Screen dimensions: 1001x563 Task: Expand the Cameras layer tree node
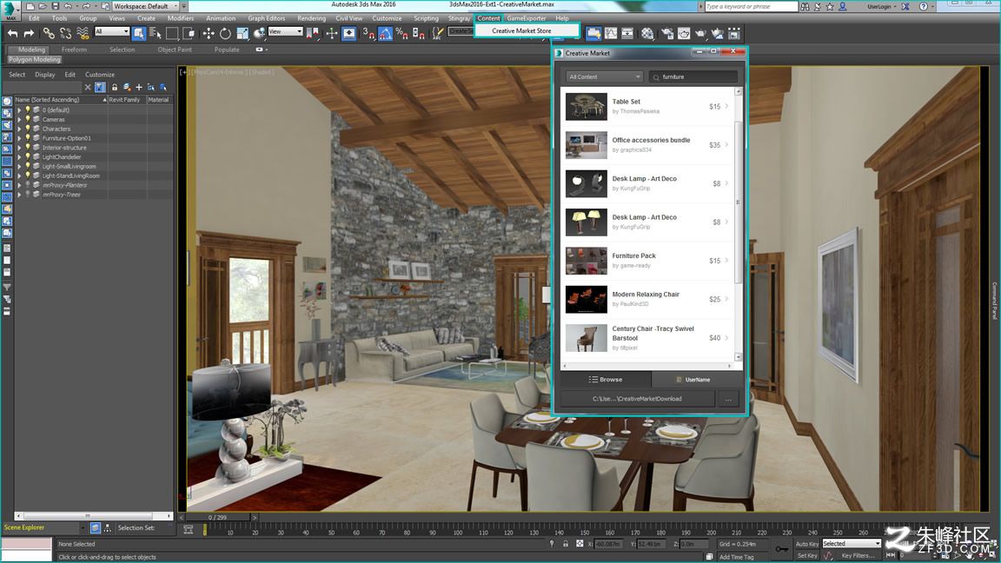[19, 119]
